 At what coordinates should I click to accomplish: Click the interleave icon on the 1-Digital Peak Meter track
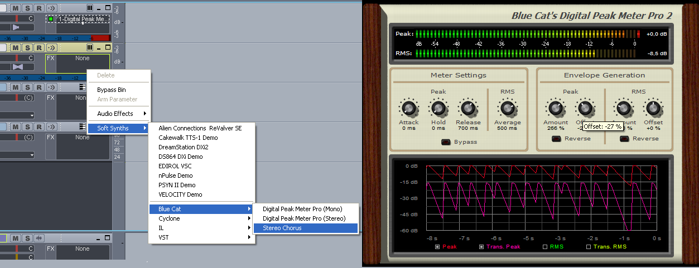coord(16,27)
